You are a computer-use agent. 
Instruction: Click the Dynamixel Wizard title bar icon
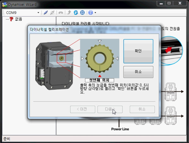point(4,4)
